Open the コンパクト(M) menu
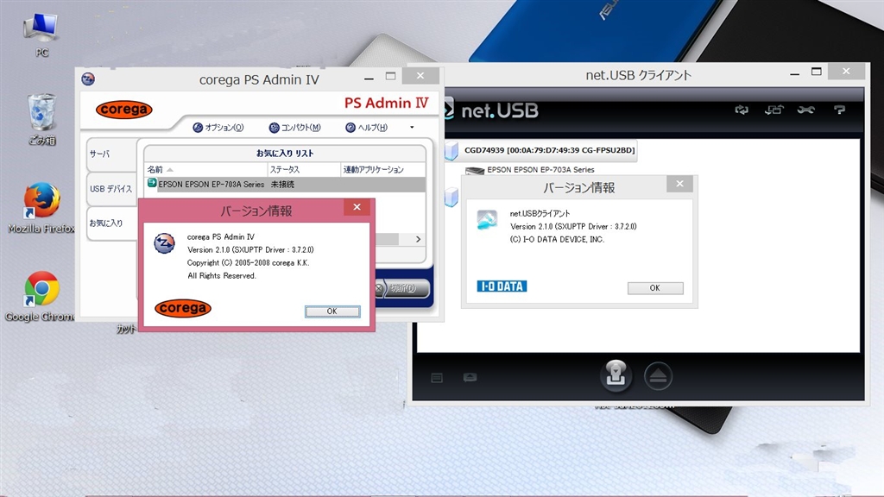884x497 pixels. tap(295, 128)
